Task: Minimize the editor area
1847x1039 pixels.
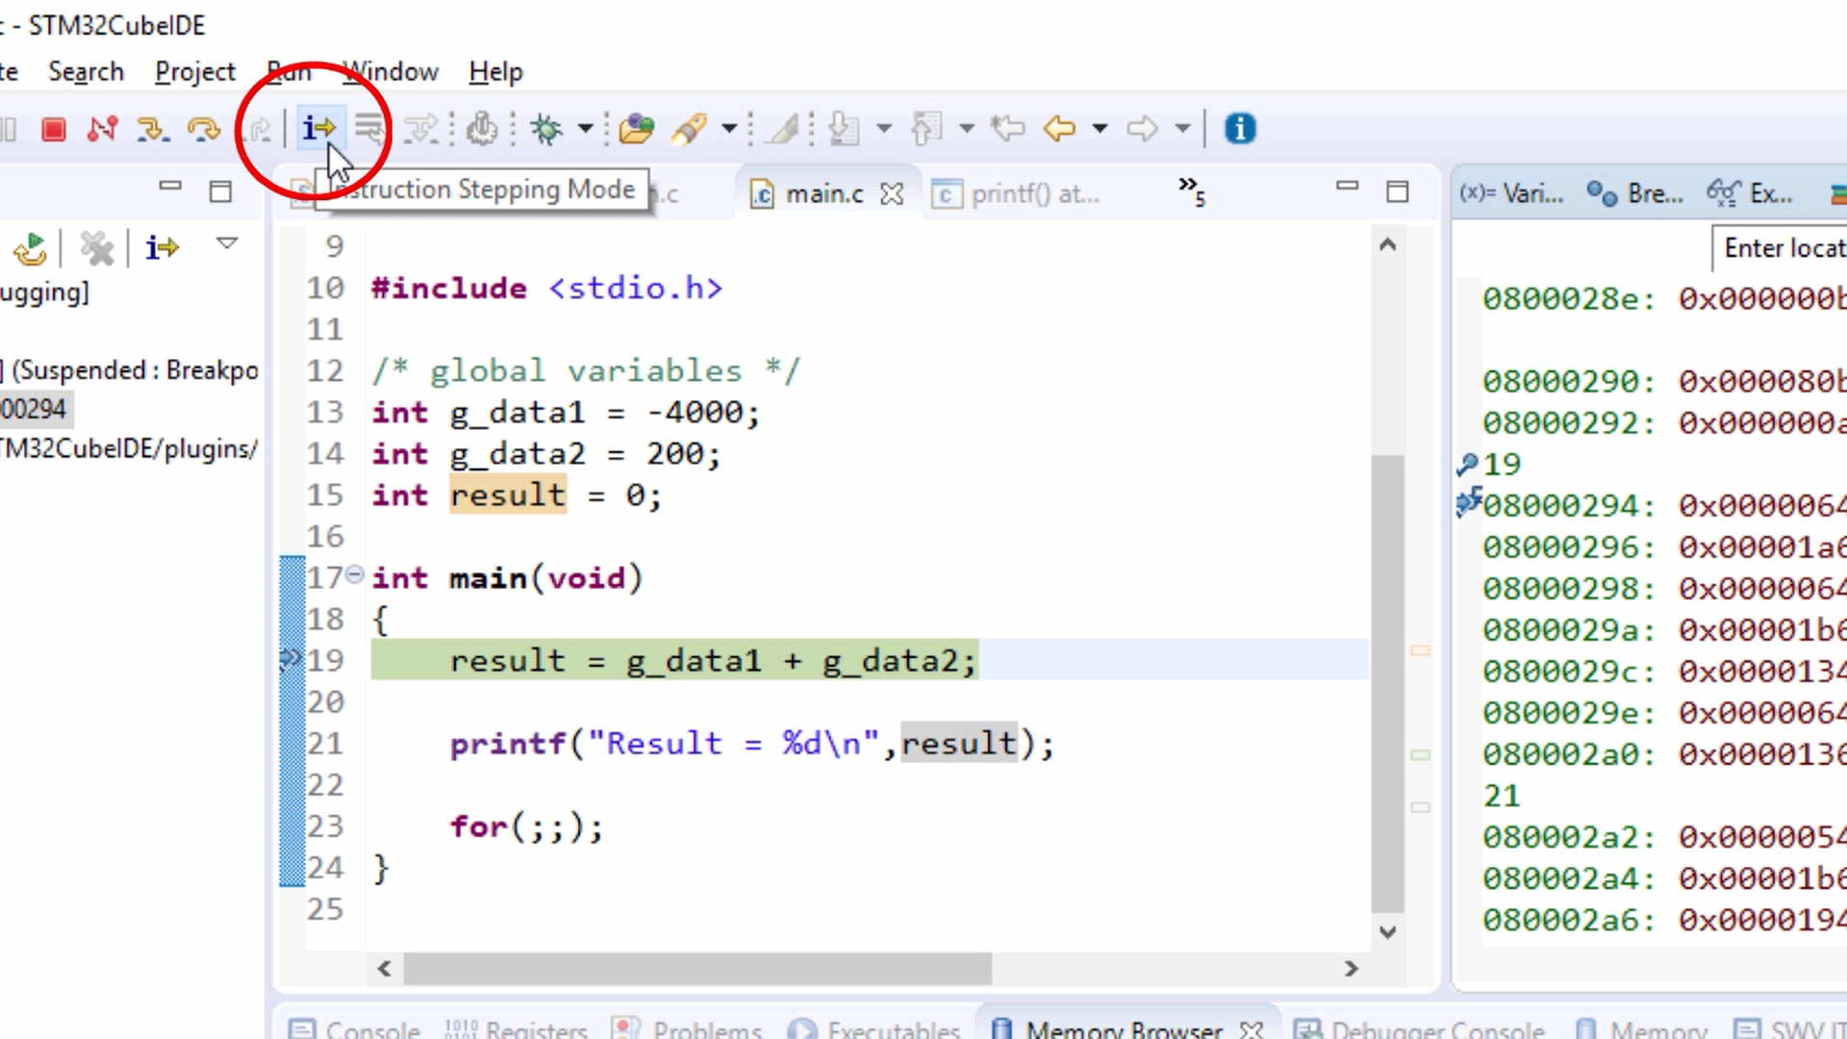Action: [1347, 187]
